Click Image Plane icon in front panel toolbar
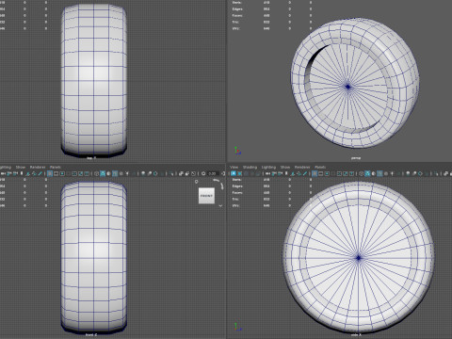This screenshot has height=339, width=452. coord(28,173)
